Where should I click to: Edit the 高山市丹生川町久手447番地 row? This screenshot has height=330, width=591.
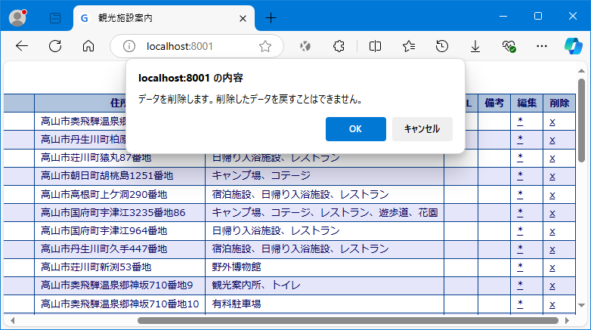click(520, 248)
